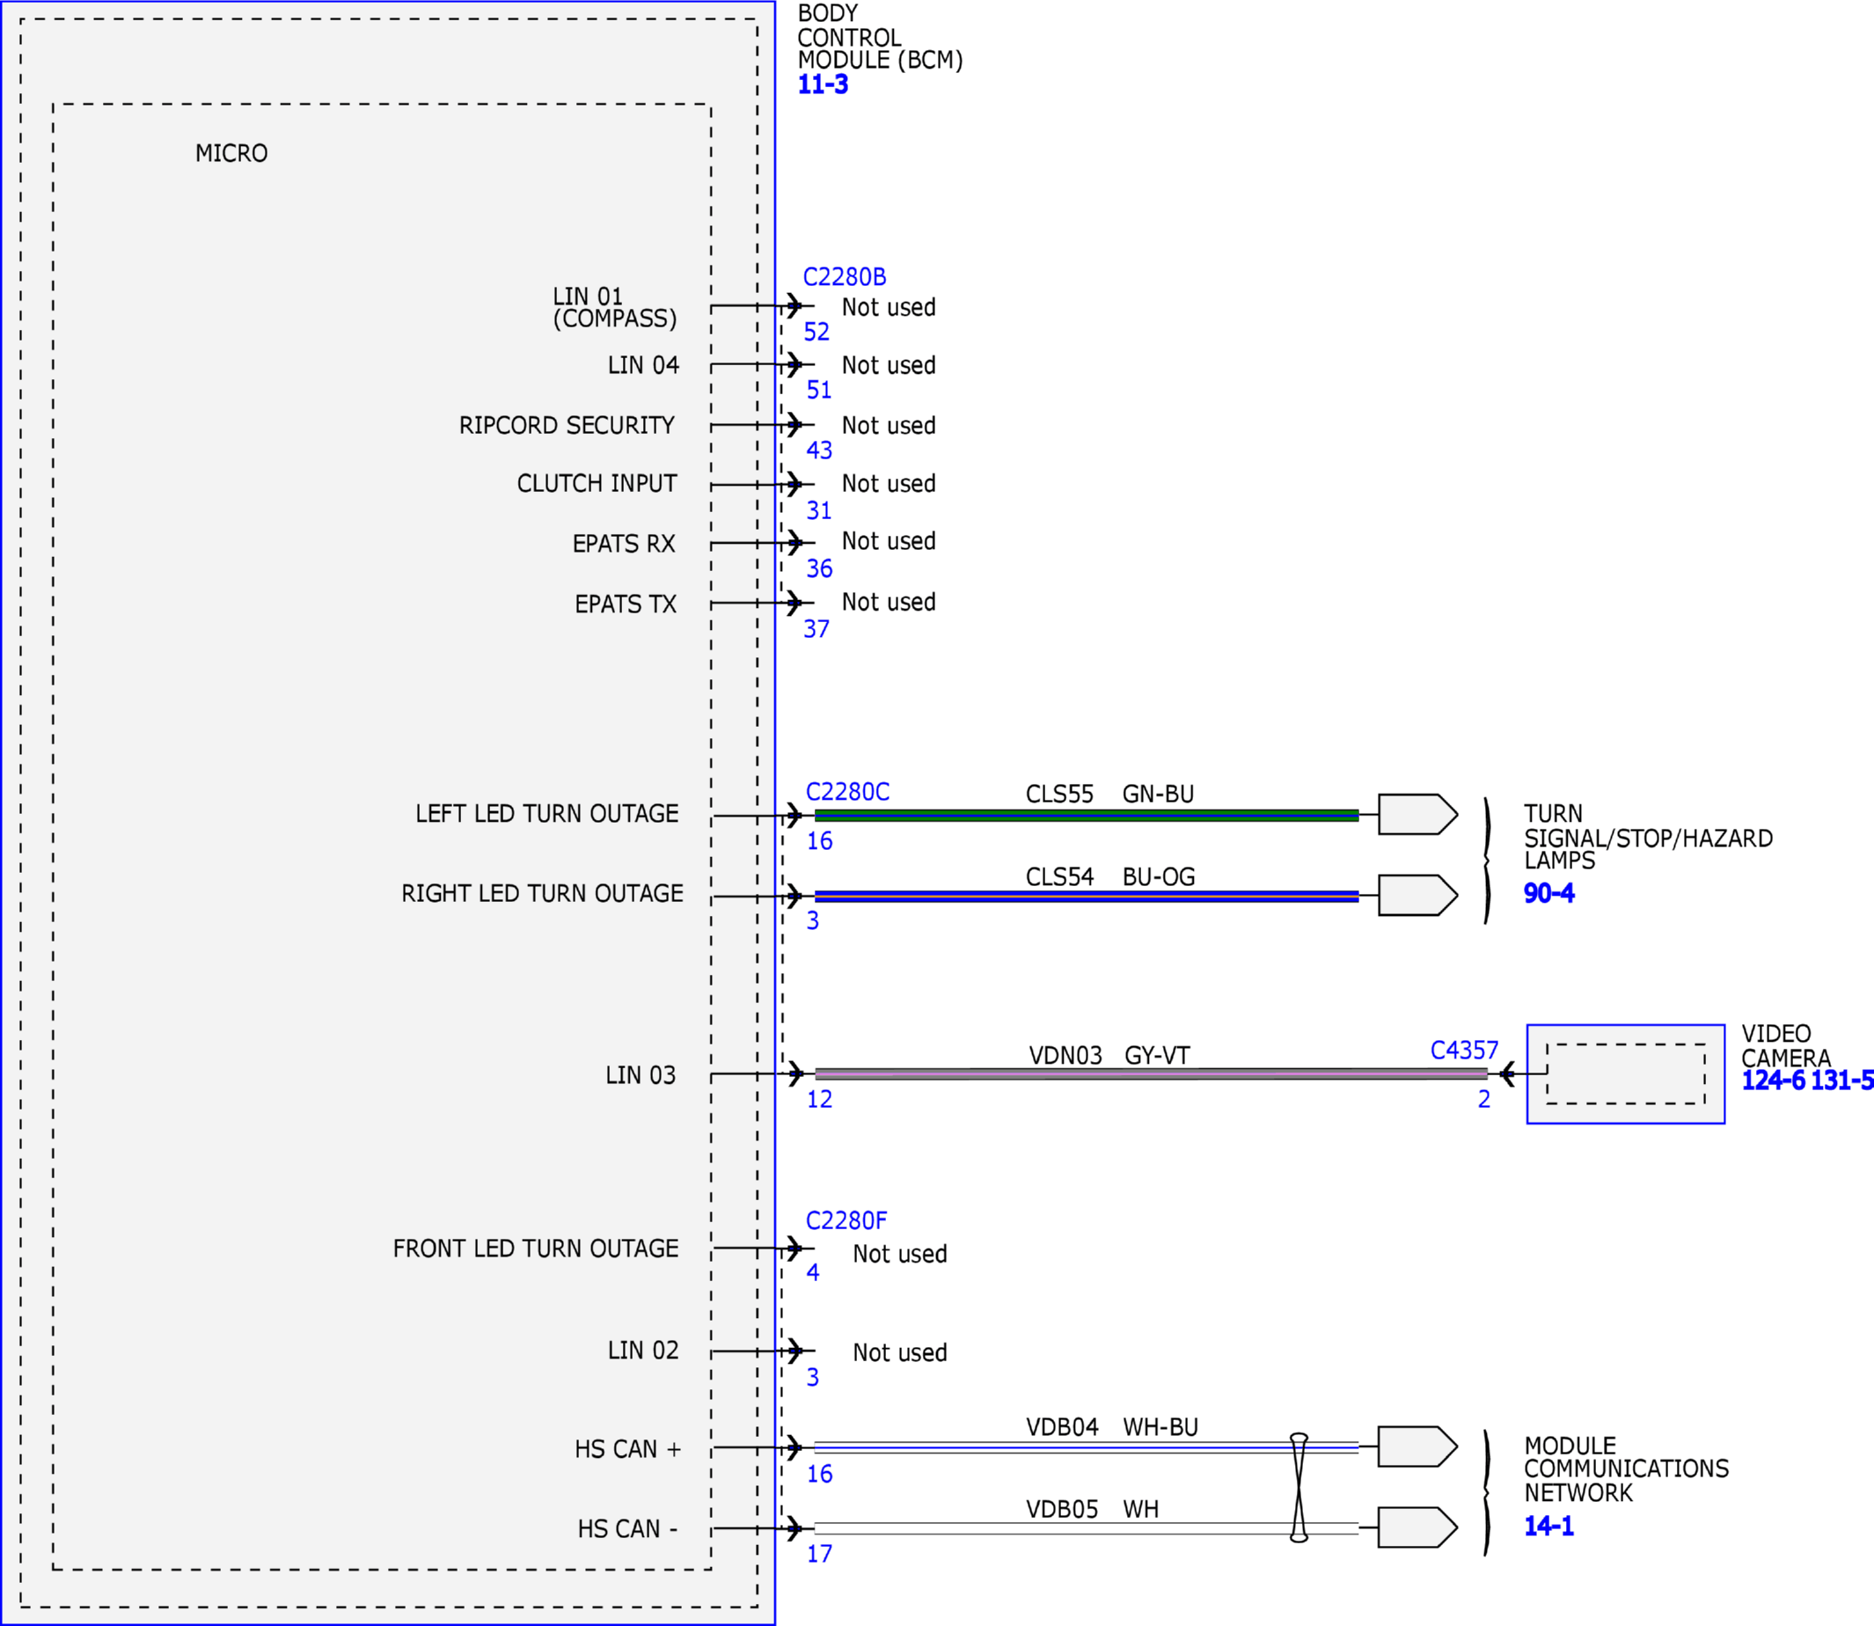Viewport: 1874px width, 1626px height.
Task: Click the VDN03 GY-VT wire label
Action: 1109,1056
